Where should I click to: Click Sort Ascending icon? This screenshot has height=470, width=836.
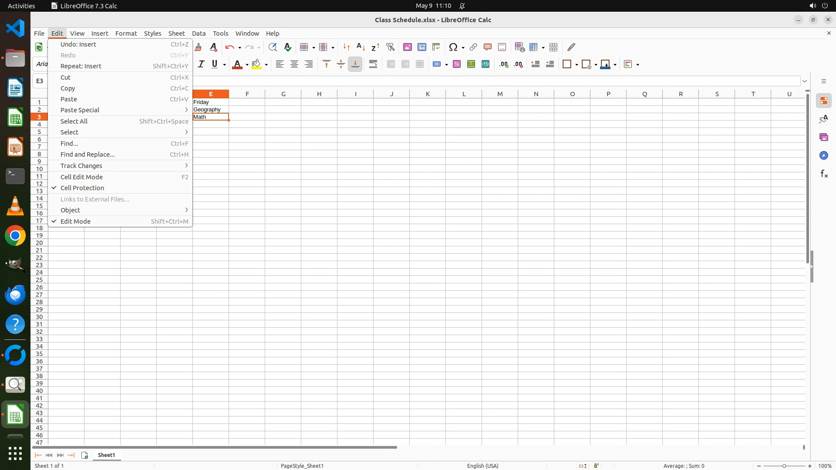click(361, 47)
